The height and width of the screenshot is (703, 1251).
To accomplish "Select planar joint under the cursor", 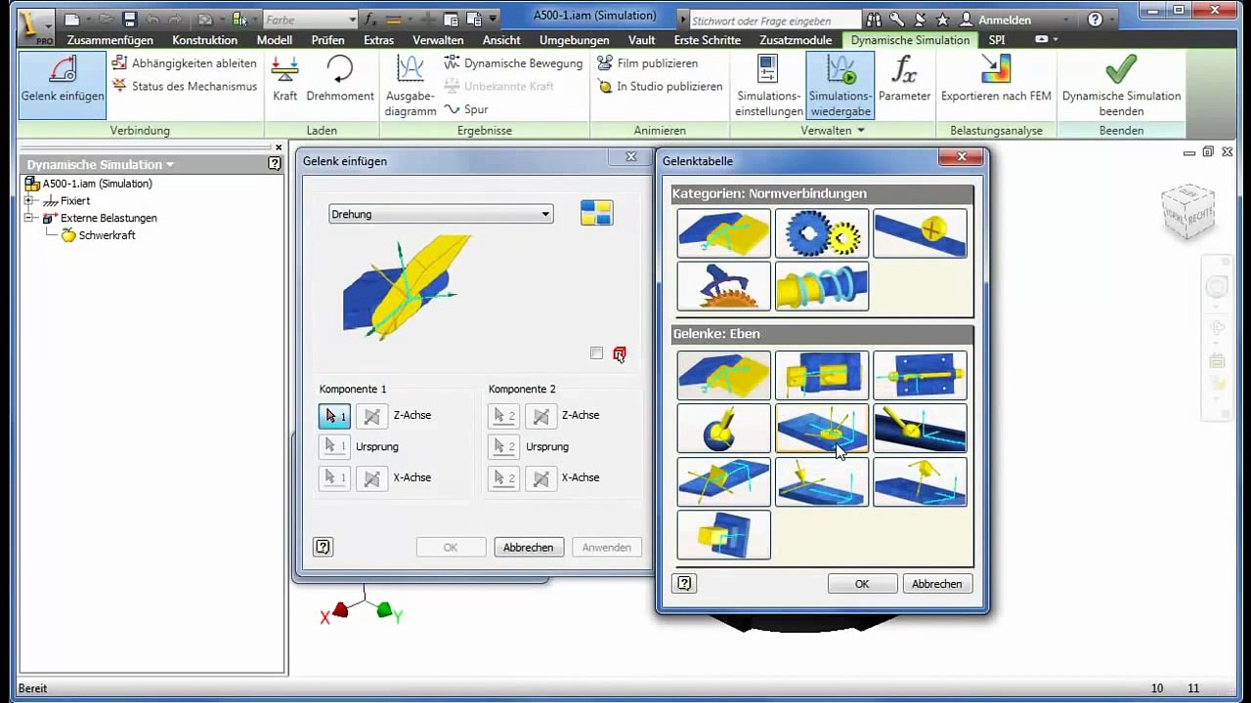I will click(x=822, y=428).
